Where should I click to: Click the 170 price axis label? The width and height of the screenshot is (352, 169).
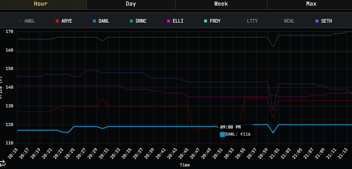point(9,31)
